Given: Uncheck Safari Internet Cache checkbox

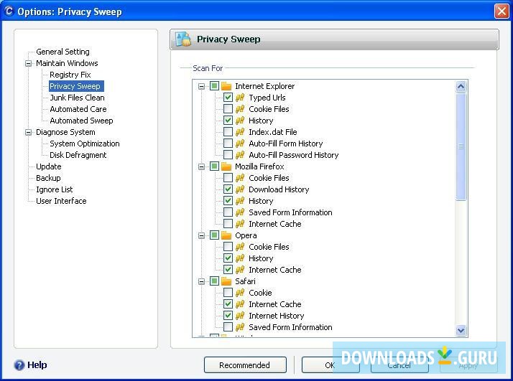Looking at the screenshot, I should [x=228, y=304].
